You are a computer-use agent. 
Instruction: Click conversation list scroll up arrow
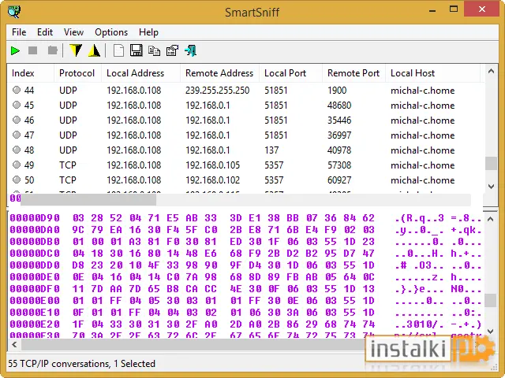tap(491, 71)
